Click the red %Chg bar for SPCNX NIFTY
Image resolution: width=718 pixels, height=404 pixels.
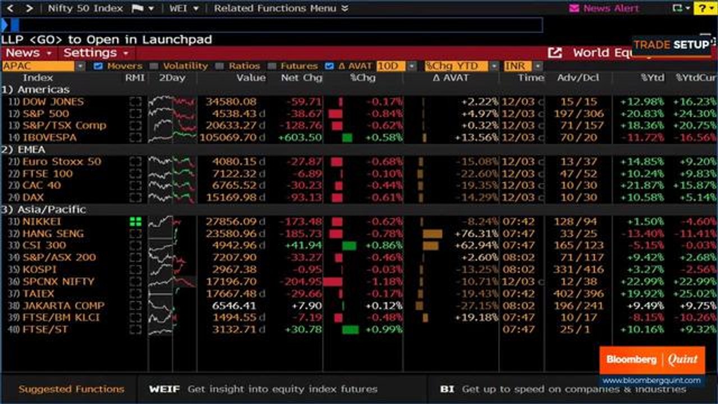333,282
